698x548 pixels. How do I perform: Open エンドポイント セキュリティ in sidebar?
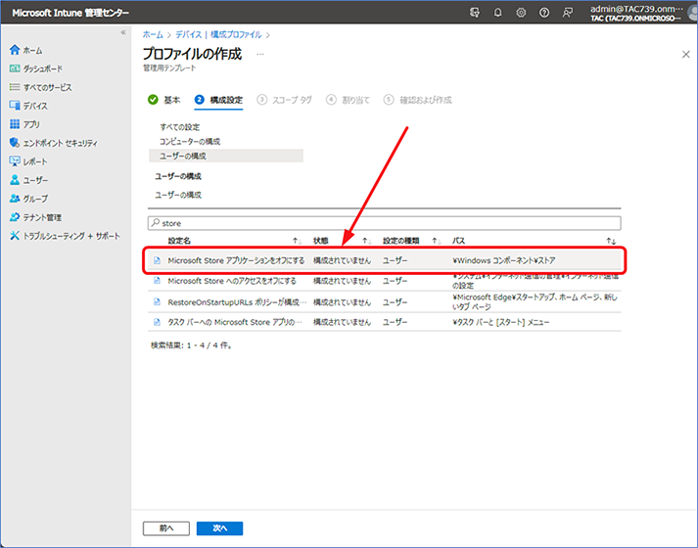click(x=54, y=143)
